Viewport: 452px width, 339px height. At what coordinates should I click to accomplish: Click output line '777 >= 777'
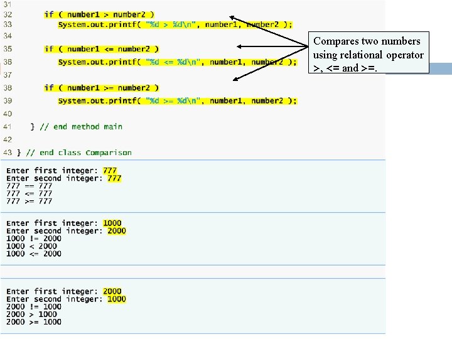tap(29, 201)
